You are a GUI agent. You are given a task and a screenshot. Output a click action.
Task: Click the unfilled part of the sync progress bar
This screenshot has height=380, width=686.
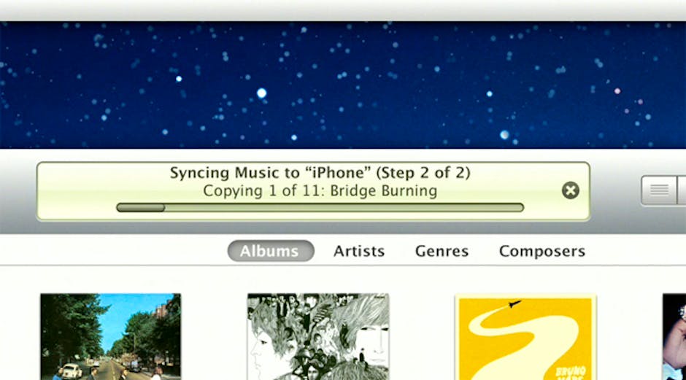point(343,208)
